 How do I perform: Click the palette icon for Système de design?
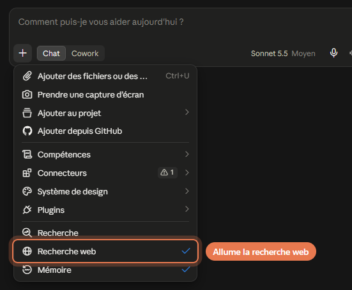[27, 191]
